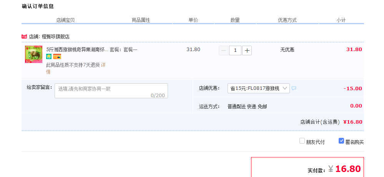The height and width of the screenshot is (177, 384).
Task: Click the 店铺合计 total ¥16.80
Action: (x=352, y=122)
